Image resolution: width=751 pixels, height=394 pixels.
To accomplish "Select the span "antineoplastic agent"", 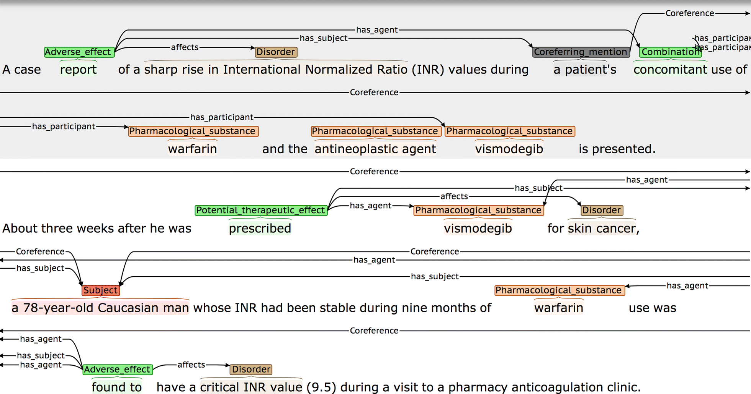I will 375,149.
